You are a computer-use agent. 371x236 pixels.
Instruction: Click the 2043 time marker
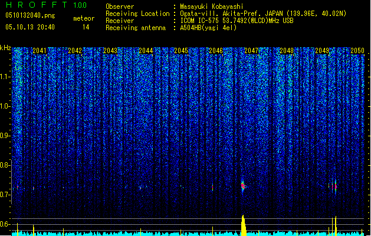point(110,51)
